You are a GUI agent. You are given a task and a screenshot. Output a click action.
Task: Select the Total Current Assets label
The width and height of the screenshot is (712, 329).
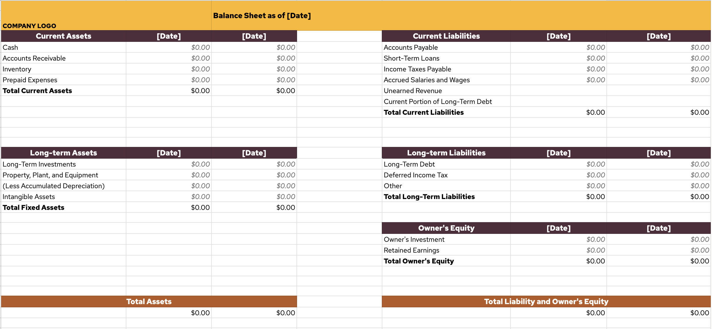click(37, 91)
